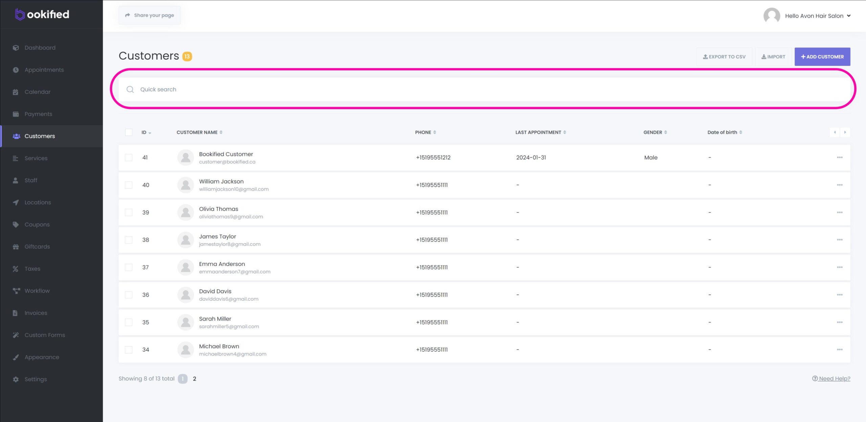This screenshot has height=422, width=866.
Task: Click the Customers people icon
Action: pos(16,136)
